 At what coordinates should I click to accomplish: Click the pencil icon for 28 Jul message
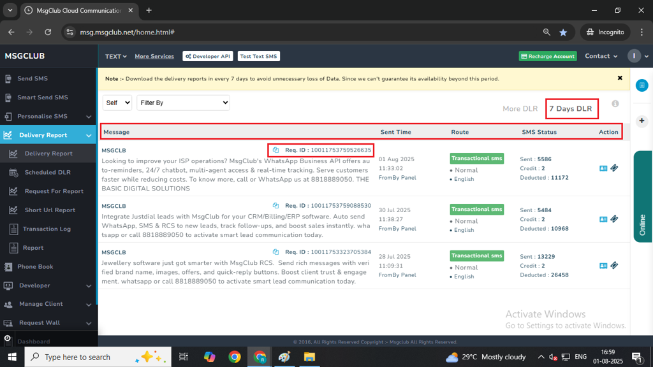614,266
